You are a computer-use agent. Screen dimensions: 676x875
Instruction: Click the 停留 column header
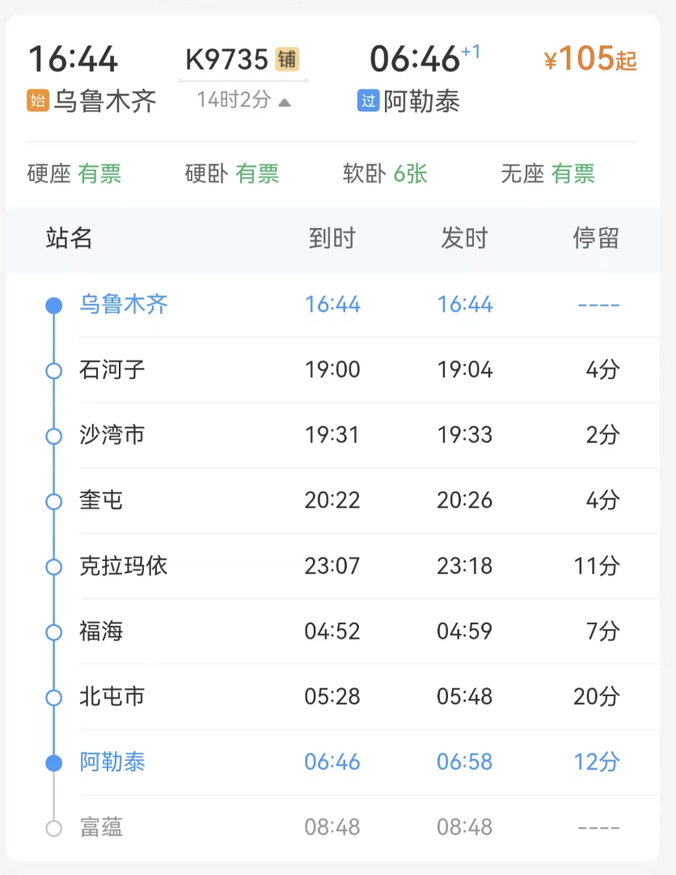(596, 238)
